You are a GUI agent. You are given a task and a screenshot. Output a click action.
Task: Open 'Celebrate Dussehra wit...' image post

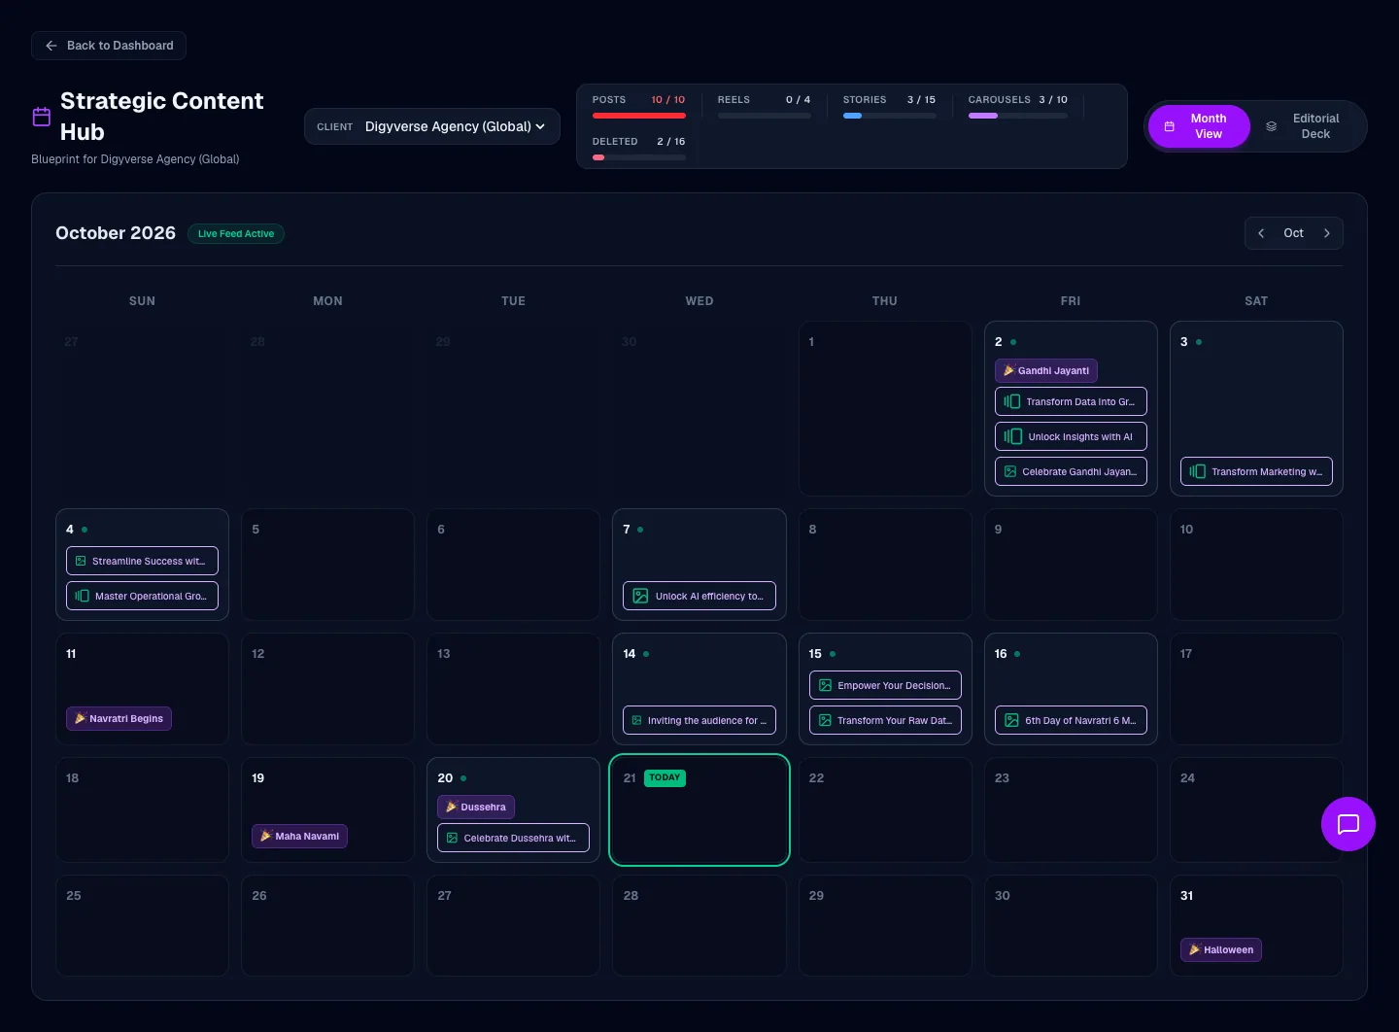click(x=513, y=838)
